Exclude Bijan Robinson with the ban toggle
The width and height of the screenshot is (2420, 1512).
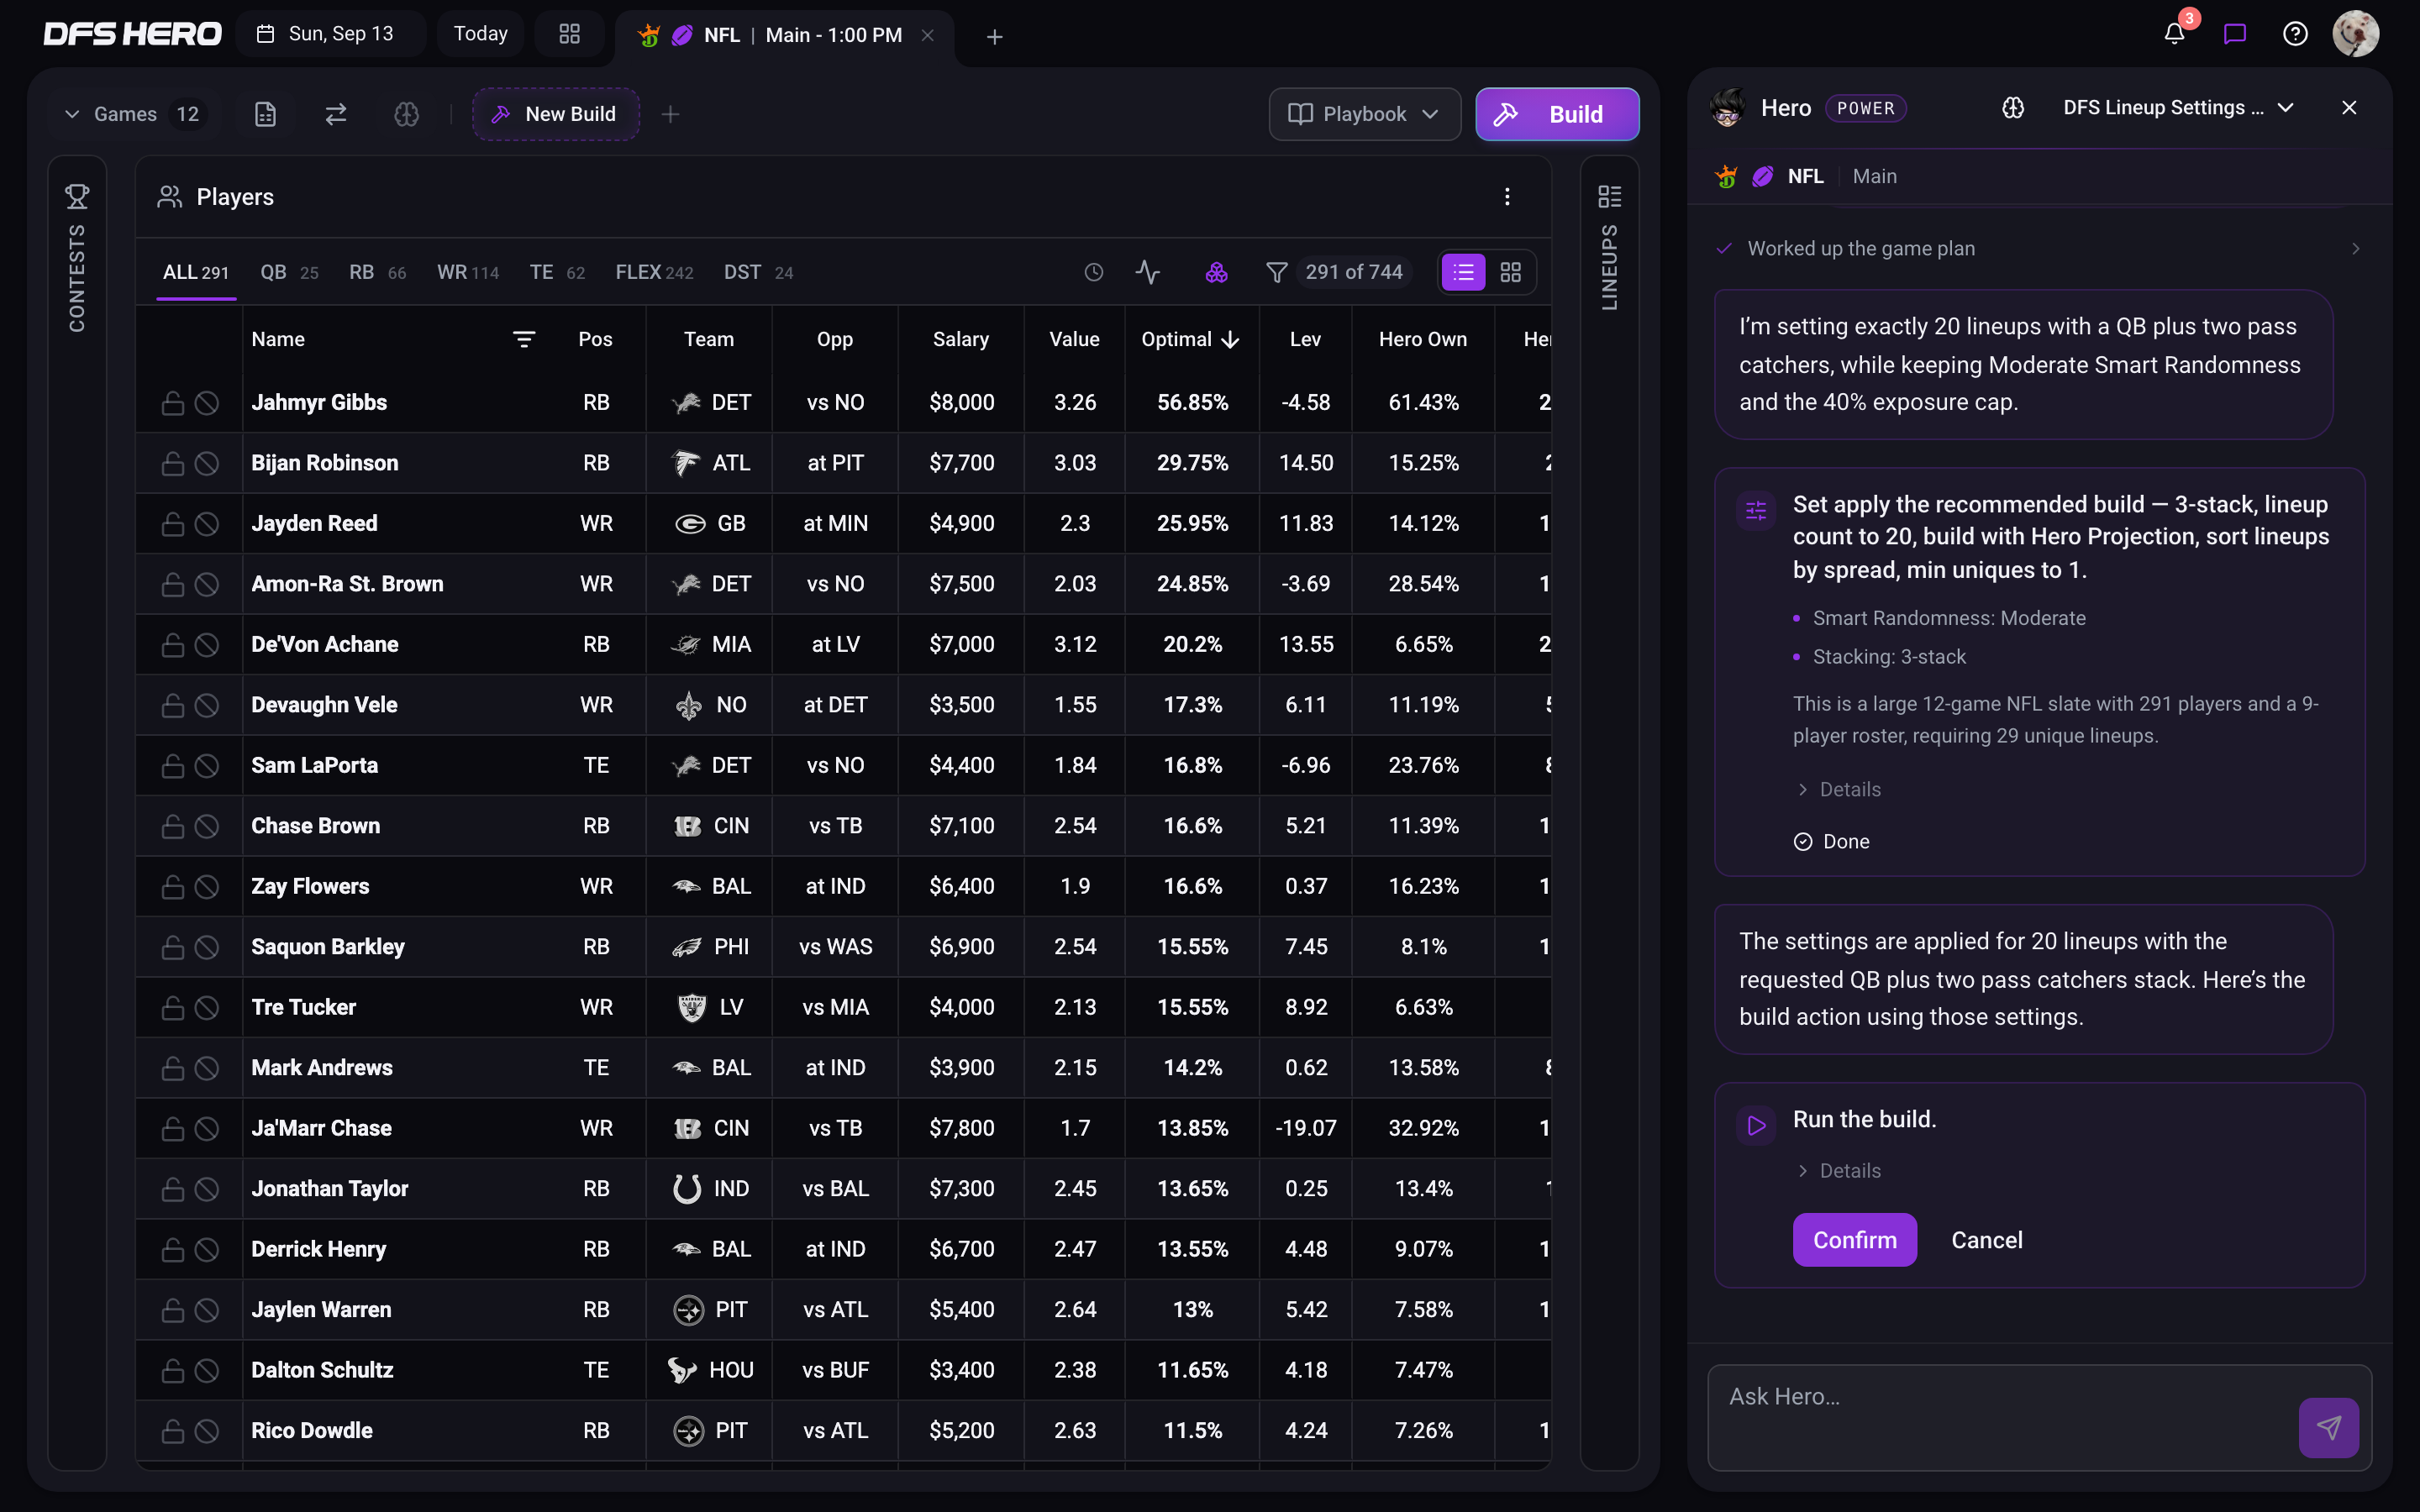point(207,463)
